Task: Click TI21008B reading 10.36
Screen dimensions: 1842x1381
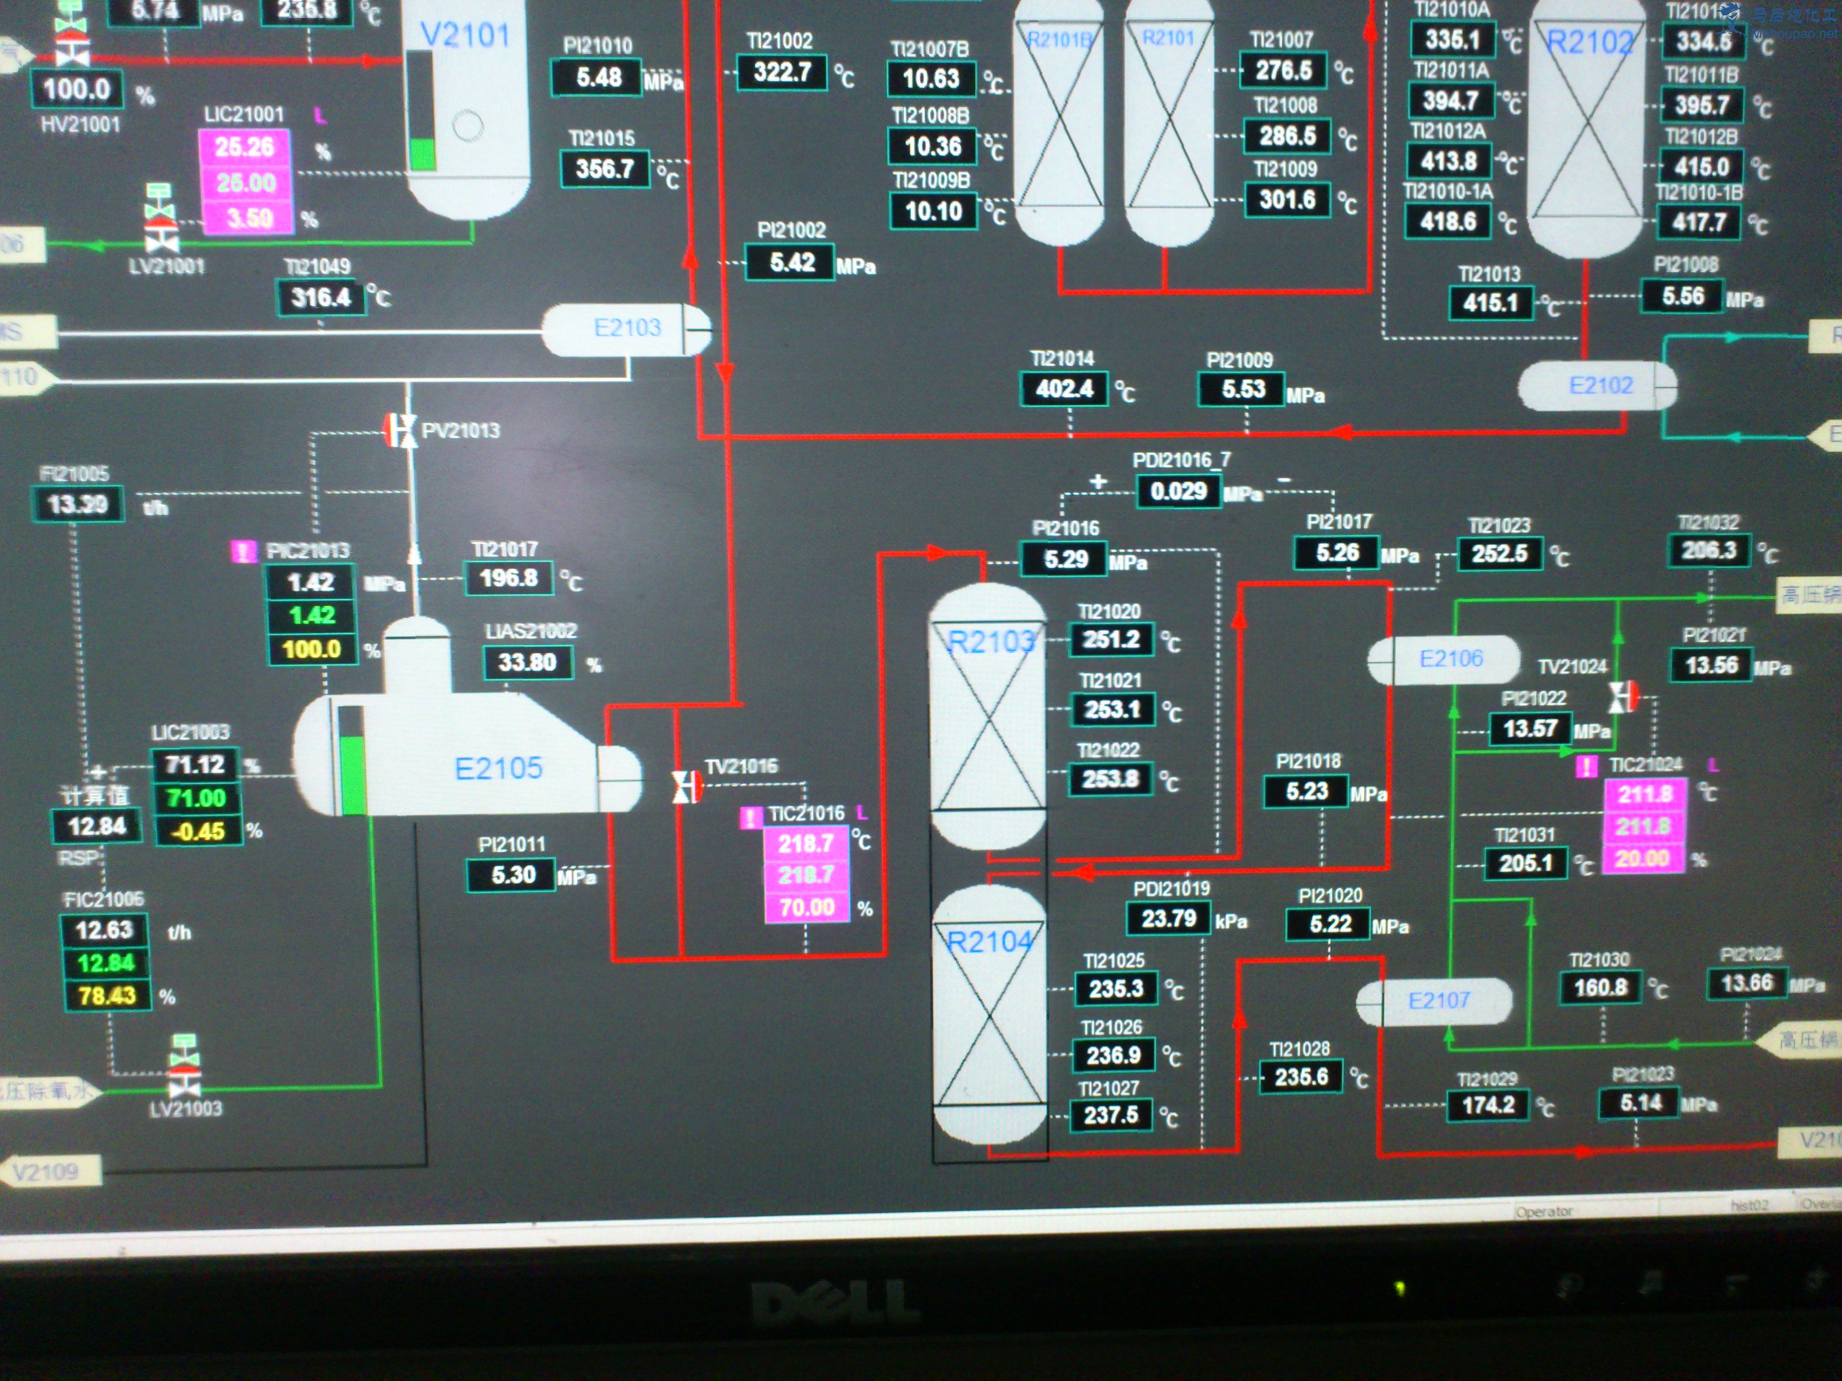Action: pyautogui.click(x=933, y=147)
